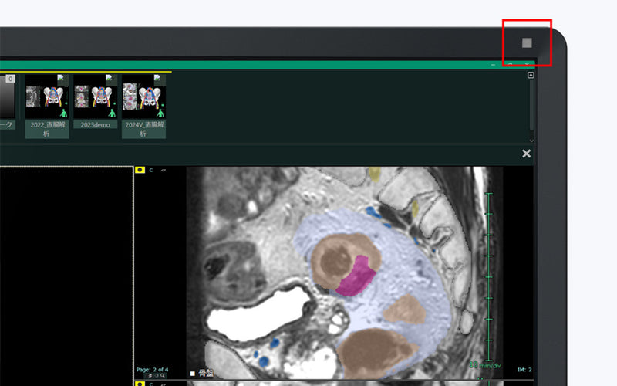Click the magenta tumor segmentation region
This screenshot has width=617, height=386.
pos(355,276)
